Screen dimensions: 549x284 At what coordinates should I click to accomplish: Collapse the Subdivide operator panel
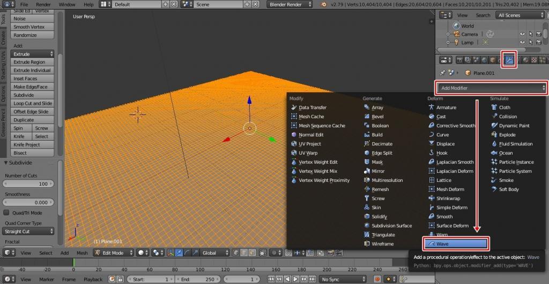(x=5, y=163)
